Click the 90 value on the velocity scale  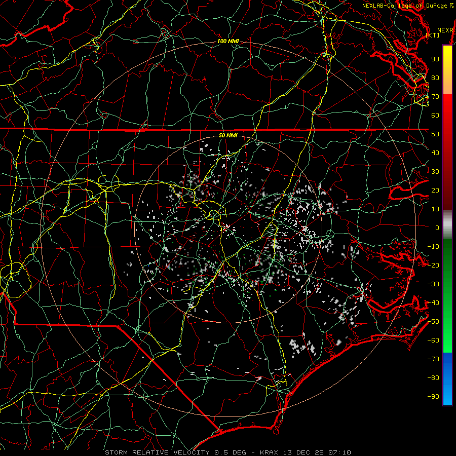point(435,59)
